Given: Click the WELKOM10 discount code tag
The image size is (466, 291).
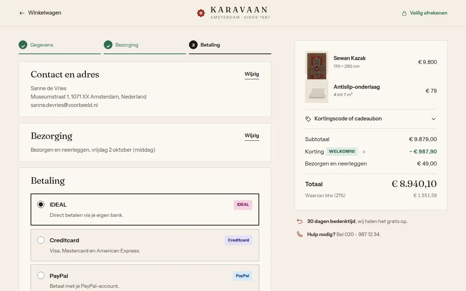Looking at the screenshot, I should [342, 152].
